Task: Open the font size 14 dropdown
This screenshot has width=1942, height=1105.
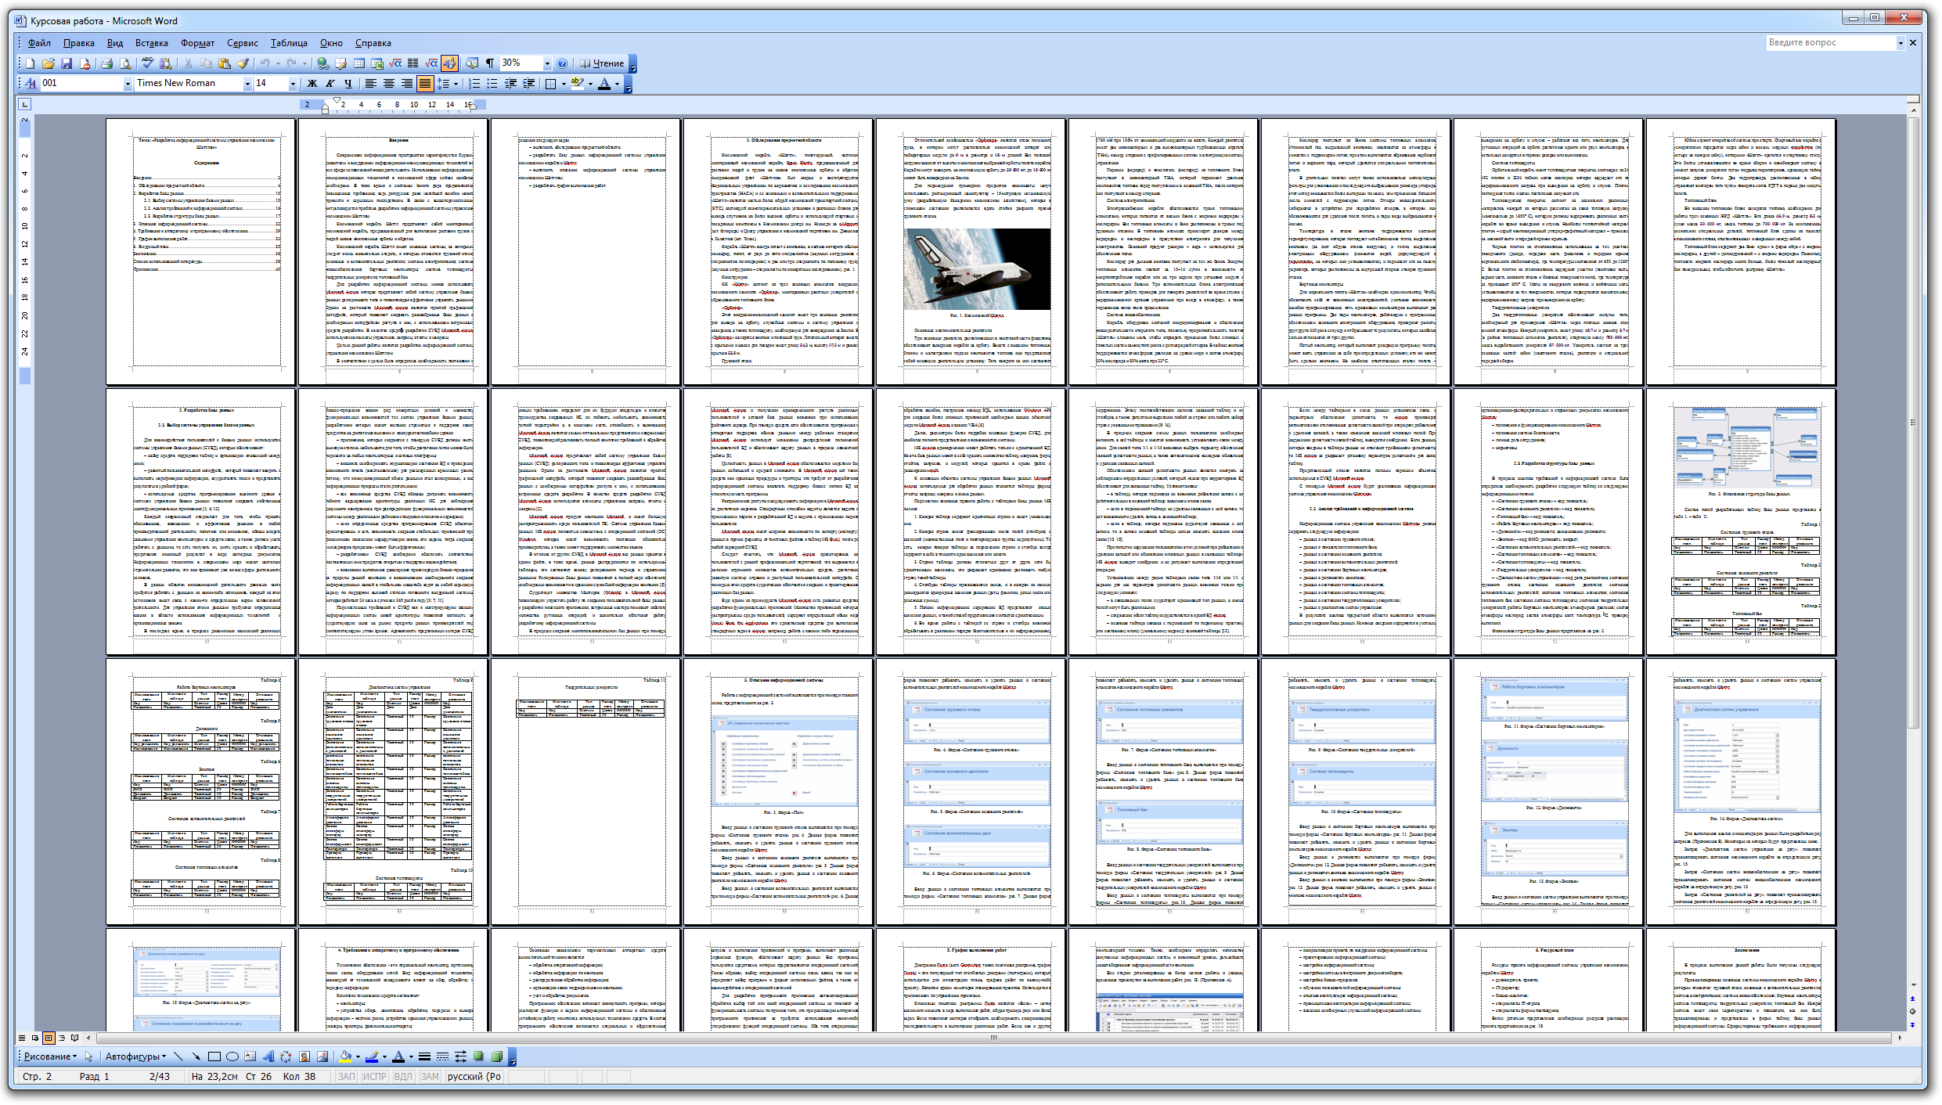Action: [293, 83]
